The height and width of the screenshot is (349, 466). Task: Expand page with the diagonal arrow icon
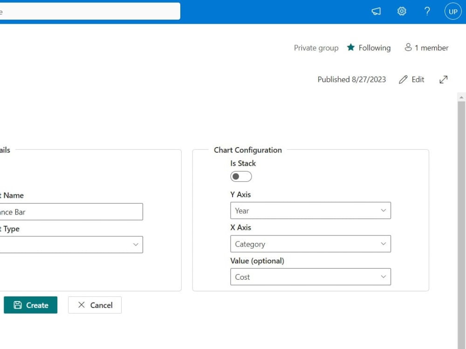coord(443,79)
